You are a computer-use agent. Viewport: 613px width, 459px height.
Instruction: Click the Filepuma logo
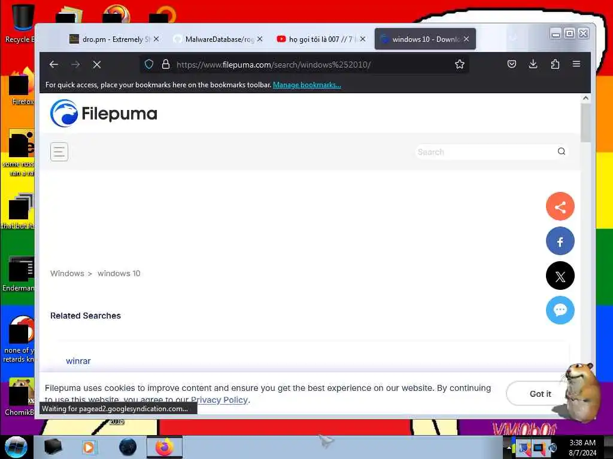[x=104, y=113]
